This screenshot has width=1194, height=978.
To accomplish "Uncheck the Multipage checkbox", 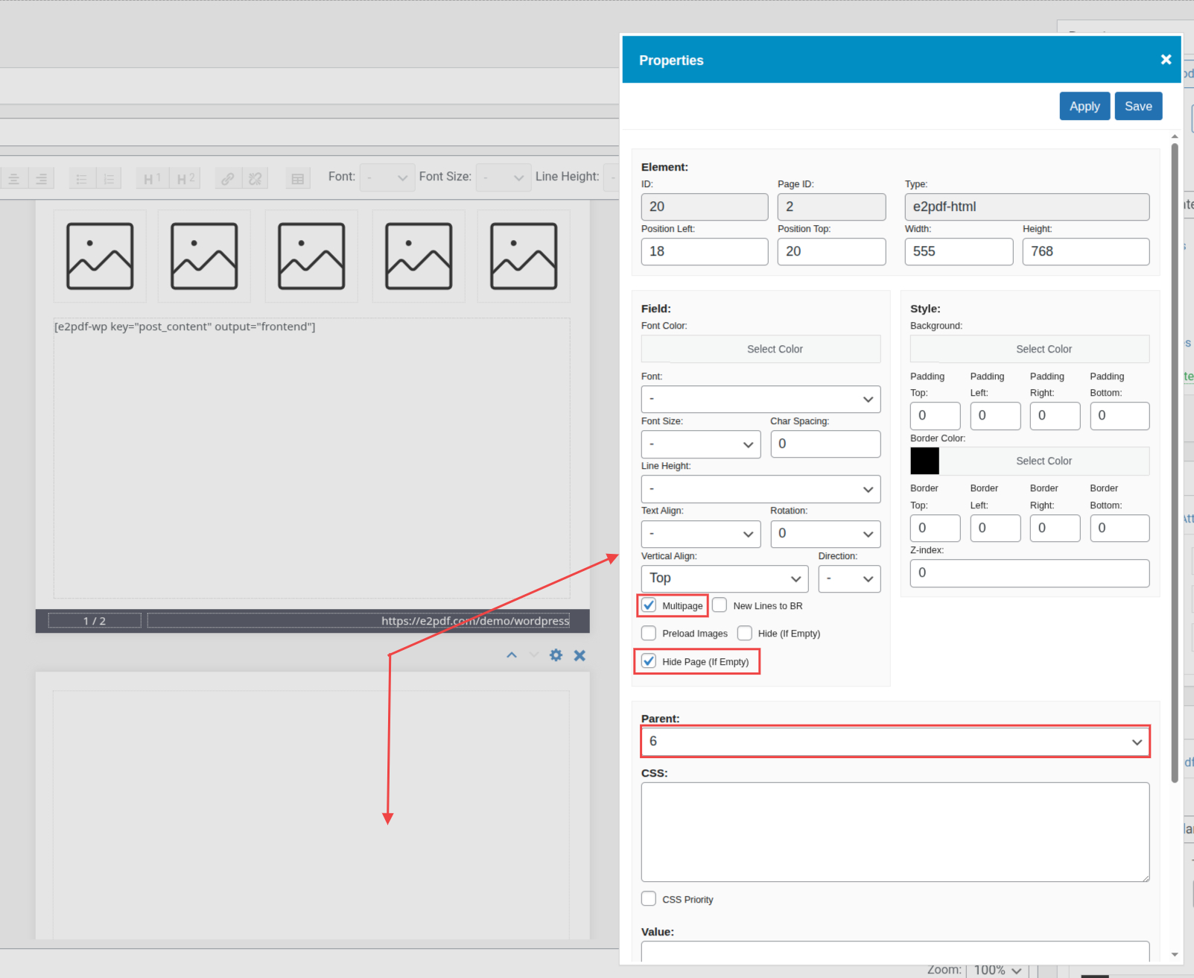I will [x=649, y=605].
